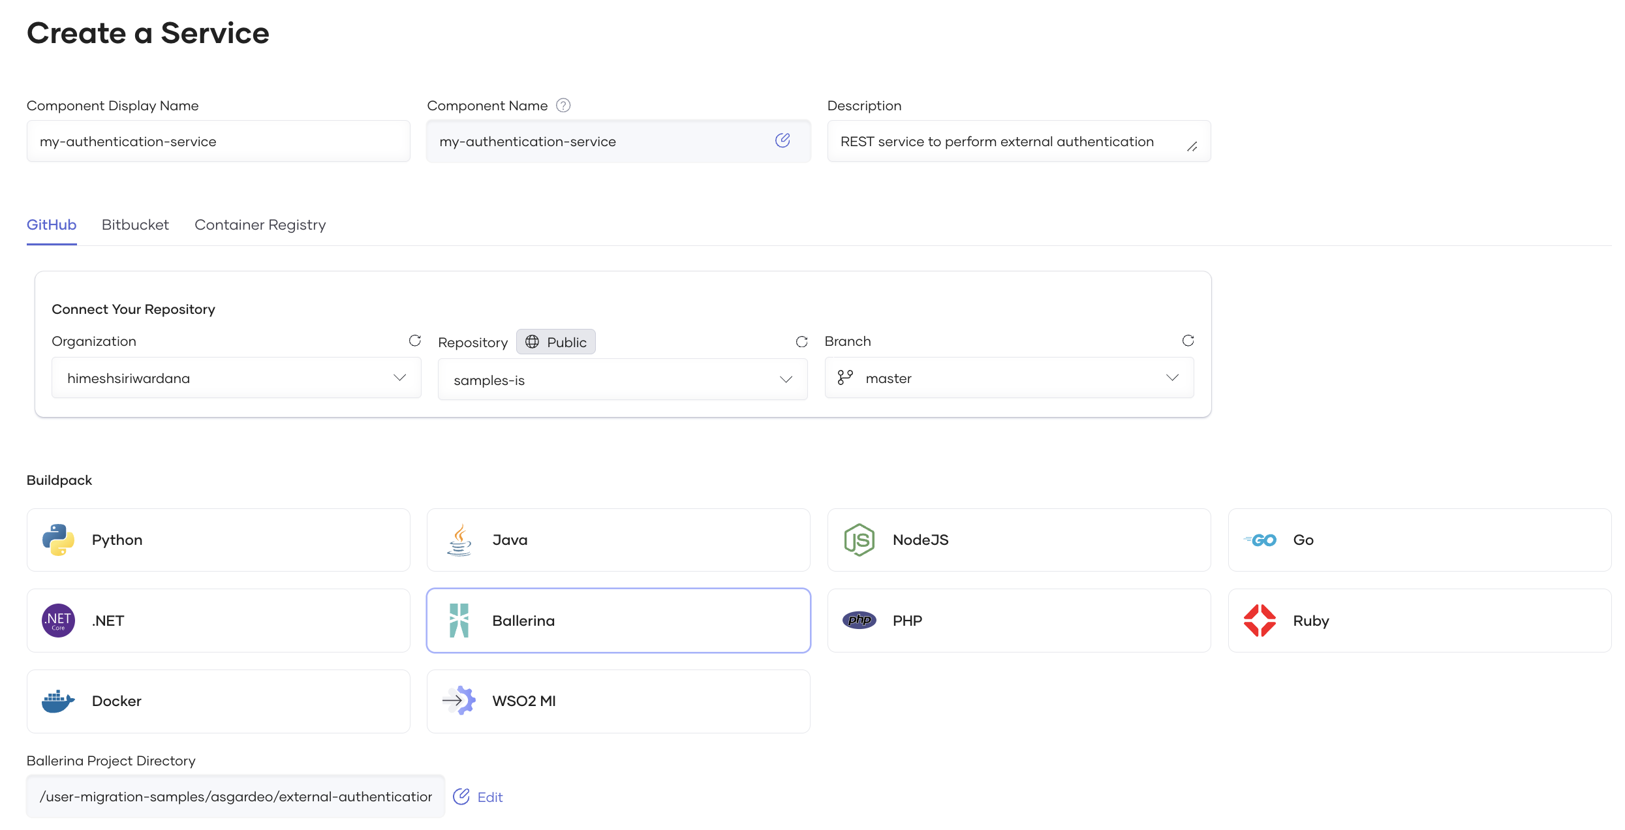Click the pencil icon next to Edit

(461, 796)
